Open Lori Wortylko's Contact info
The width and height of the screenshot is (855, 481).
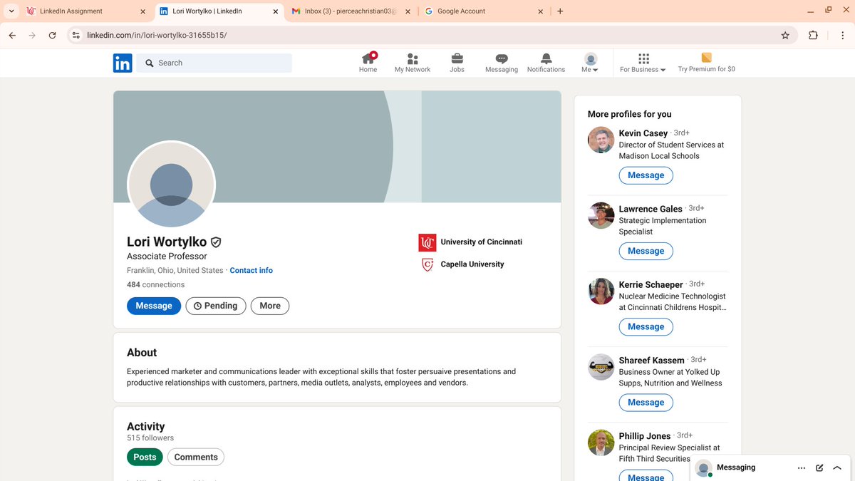pyautogui.click(x=251, y=271)
